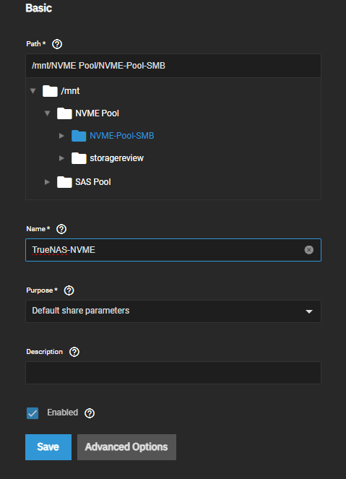Viewport: 346px width, 479px height.
Task: Clear the Name field with X icon
Action: (308, 250)
